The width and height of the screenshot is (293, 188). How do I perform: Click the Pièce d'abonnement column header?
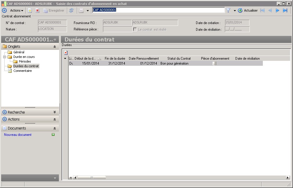pyautogui.click(x=215, y=59)
